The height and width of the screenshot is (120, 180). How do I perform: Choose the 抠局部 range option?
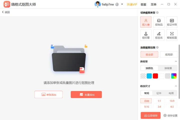[169, 55]
